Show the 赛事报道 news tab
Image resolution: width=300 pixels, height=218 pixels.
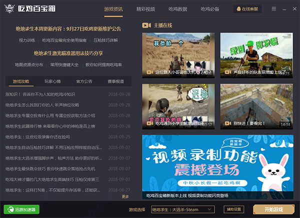116,81
